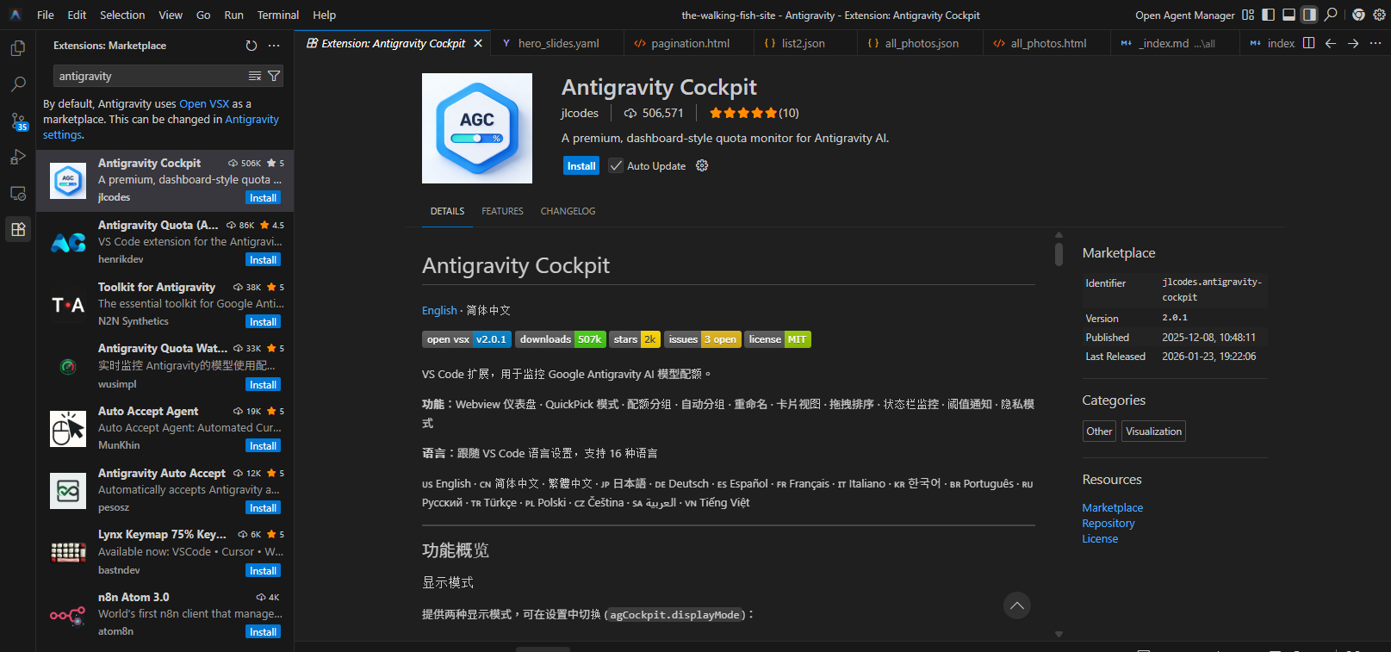1391x652 pixels.
Task: Open editor more actions ellipsis menu
Action: [x=1375, y=43]
